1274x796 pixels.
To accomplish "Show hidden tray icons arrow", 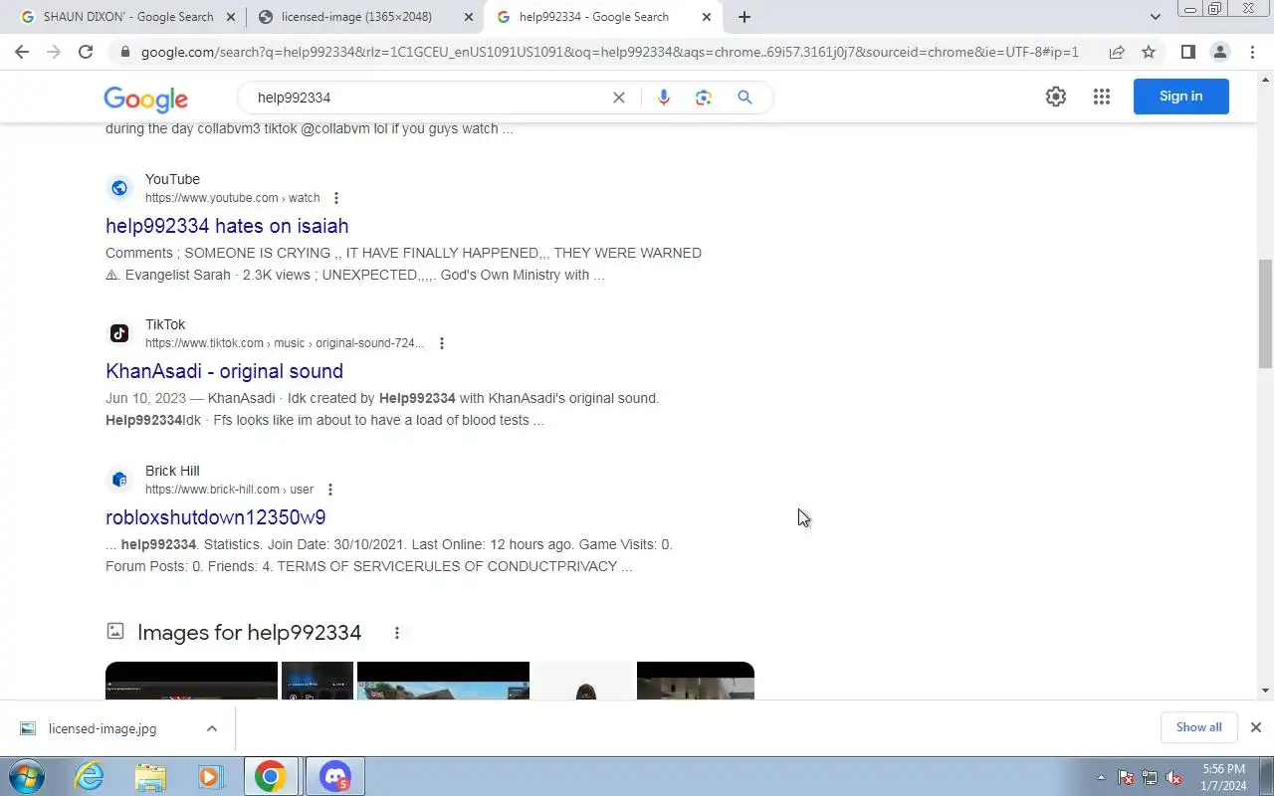I will 1101,778.
